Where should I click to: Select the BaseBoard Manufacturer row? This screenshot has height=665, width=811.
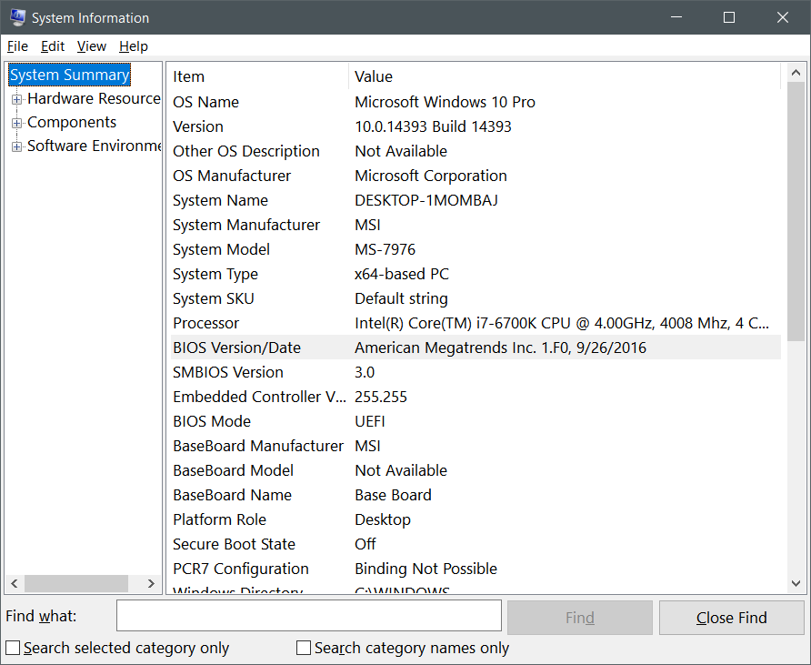476,446
